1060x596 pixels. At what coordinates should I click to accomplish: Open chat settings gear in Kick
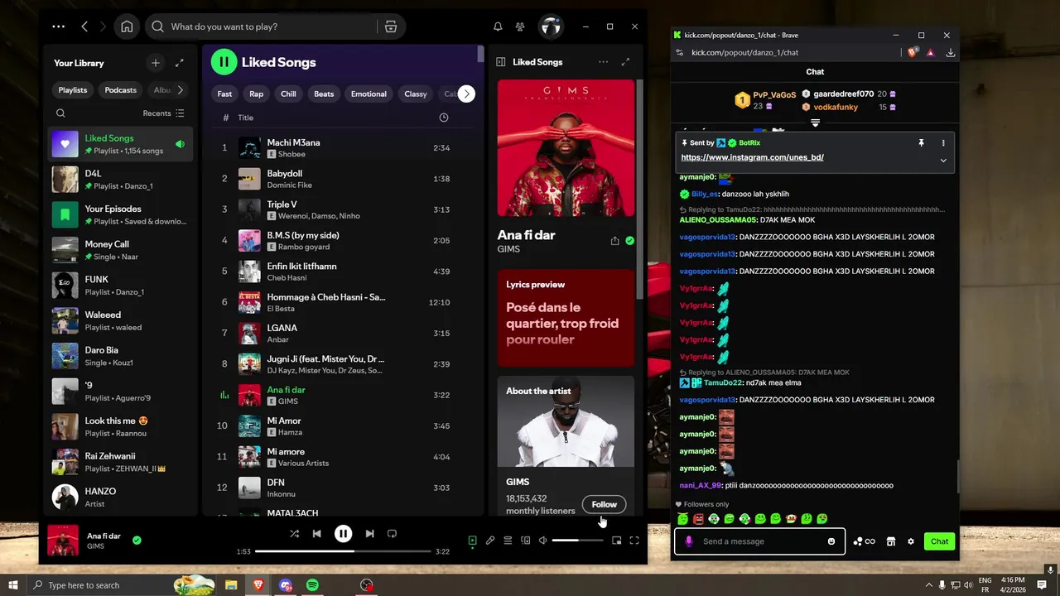[x=910, y=541]
